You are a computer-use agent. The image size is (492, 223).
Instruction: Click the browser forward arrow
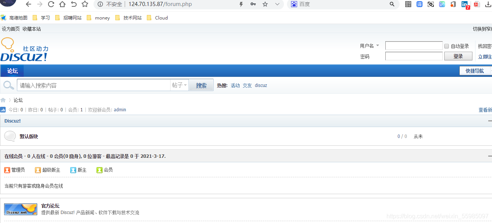point(40,4)
